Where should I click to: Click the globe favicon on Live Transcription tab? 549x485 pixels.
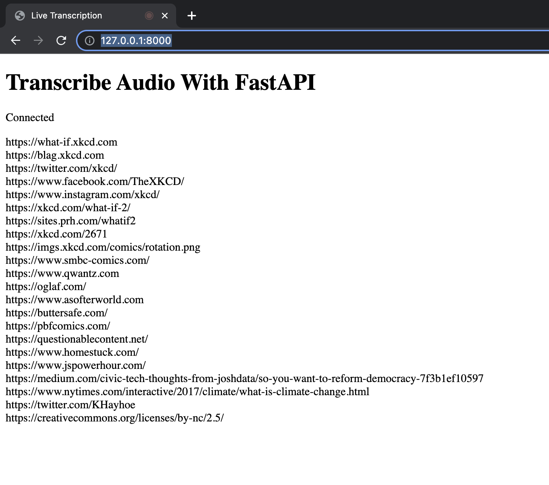(20, 16)
